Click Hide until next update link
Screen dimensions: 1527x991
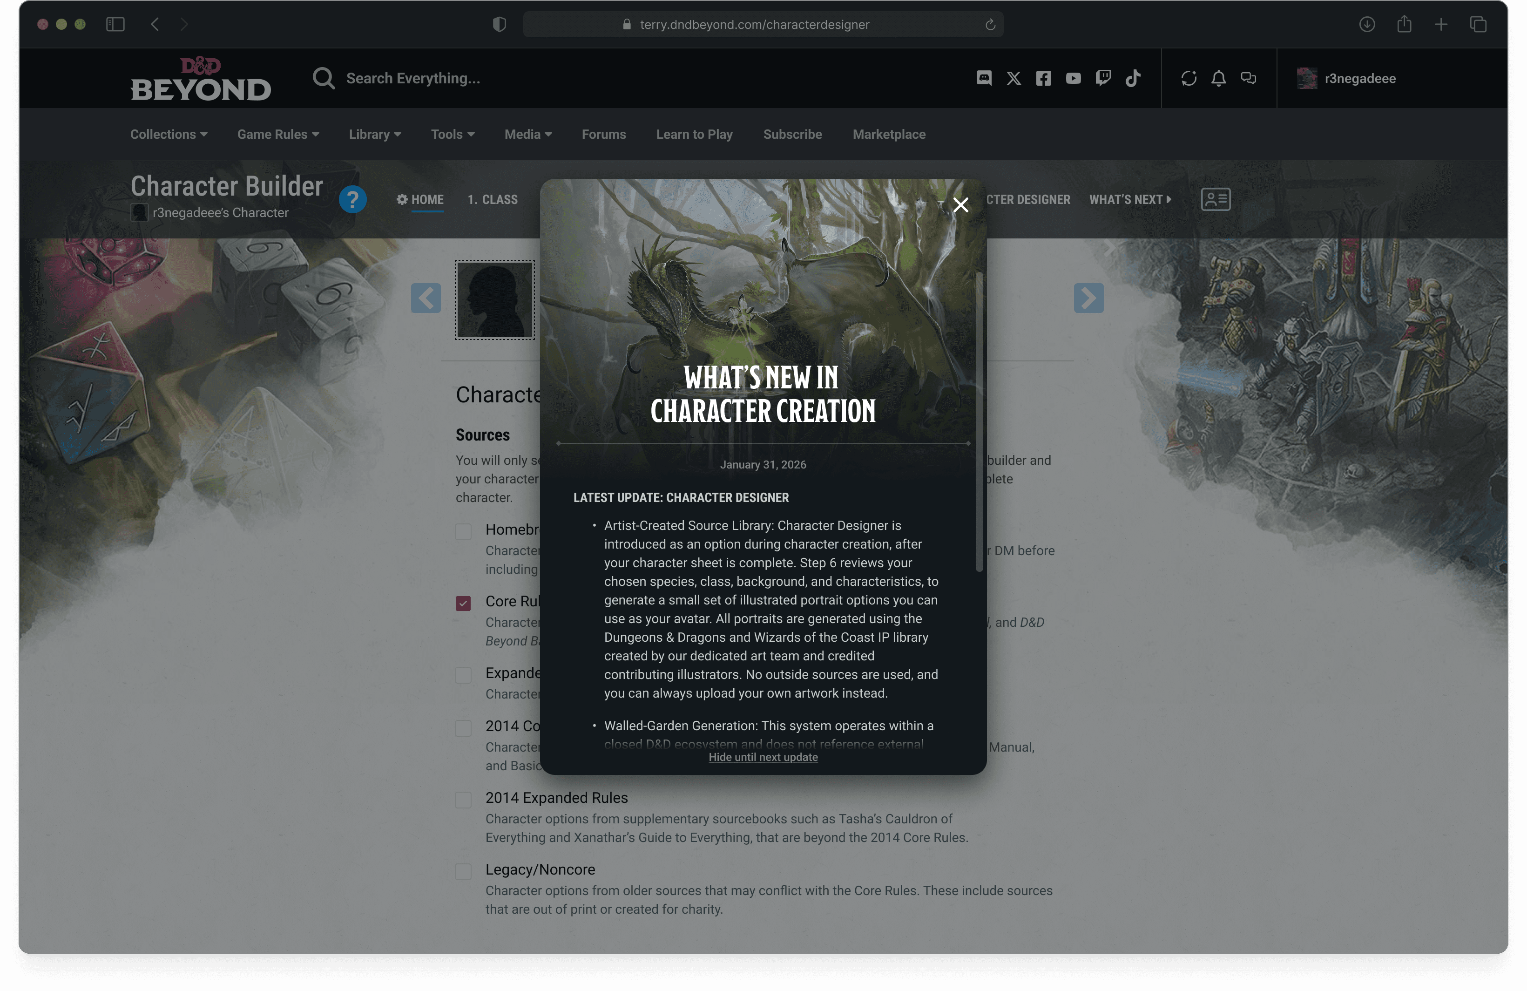(763, 757)
